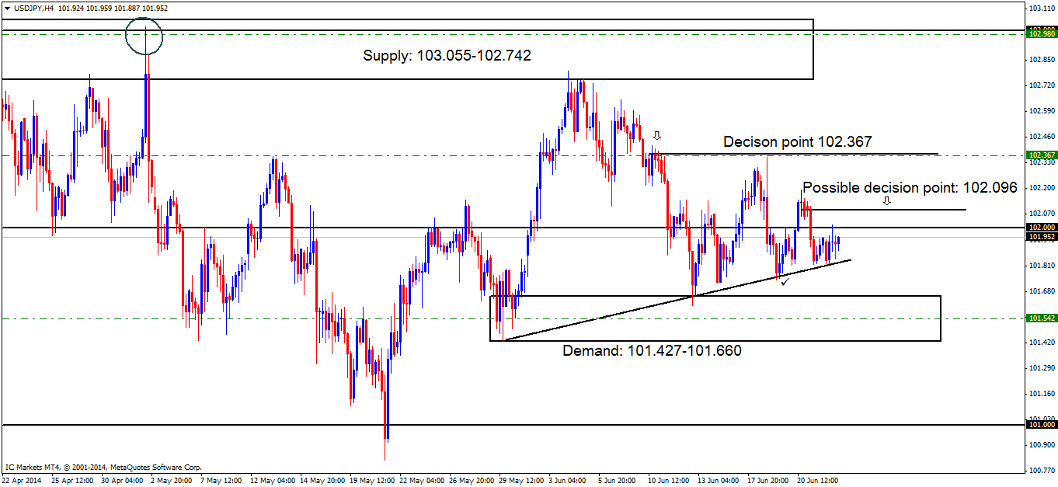Image resolution: width=1058 pixels, height=487 pixels.
Task: Click the '22 Apr 2014' date label
Action: [x=22, y=480]
